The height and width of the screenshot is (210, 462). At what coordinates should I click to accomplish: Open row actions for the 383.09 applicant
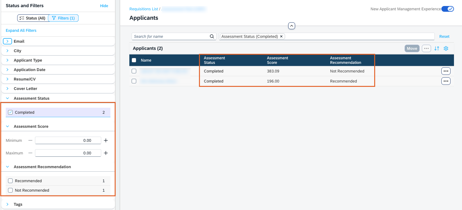pos(446,71)
